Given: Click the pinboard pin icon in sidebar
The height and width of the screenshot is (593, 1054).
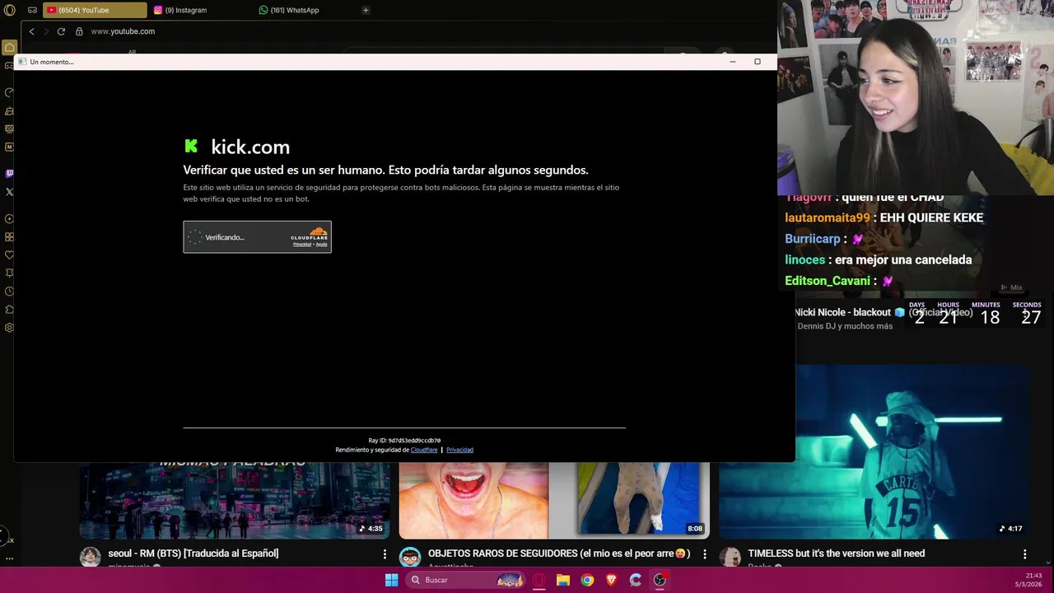Looking at the screenshot, I should click(x=9, y=273).
